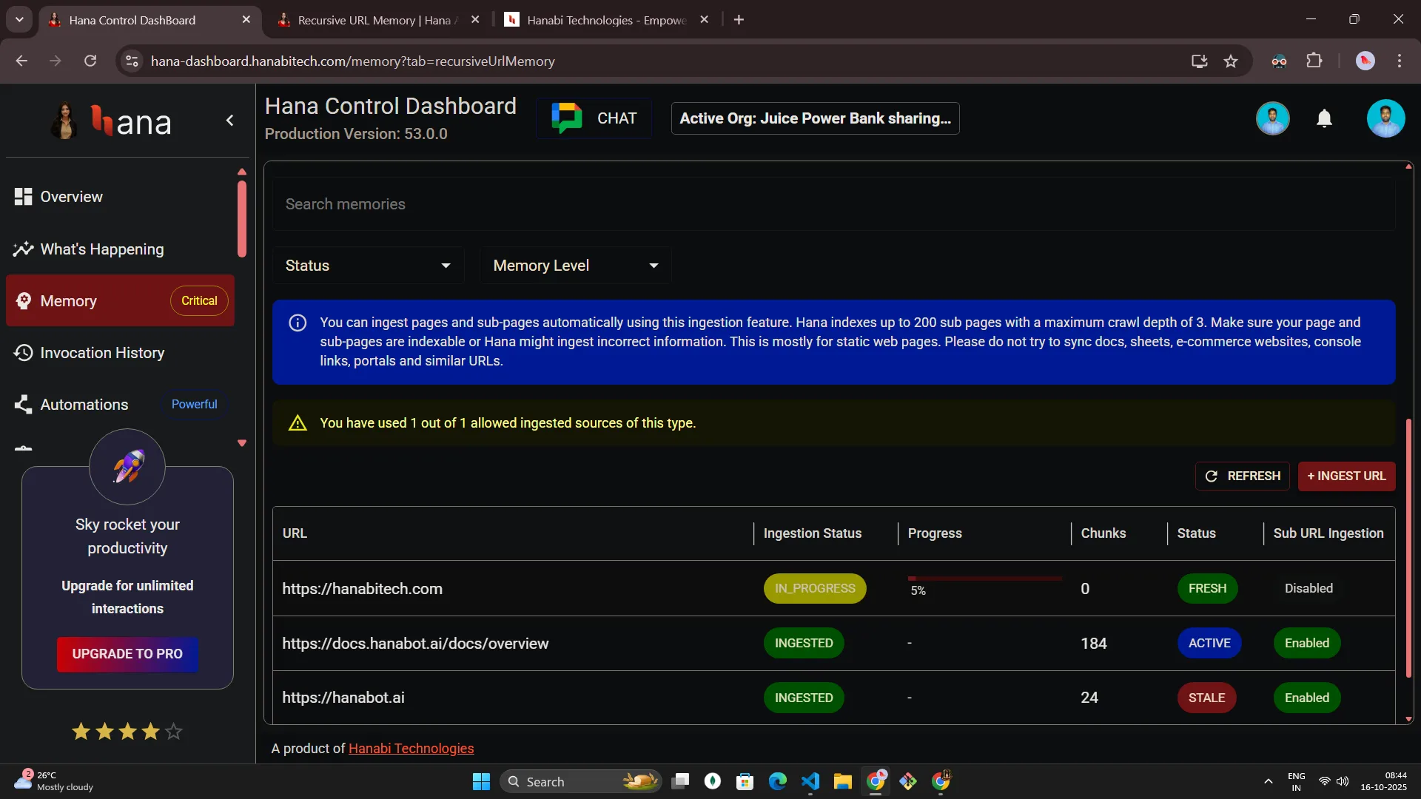Click the 5% ingestion progress bar

(x=984, y=579)
